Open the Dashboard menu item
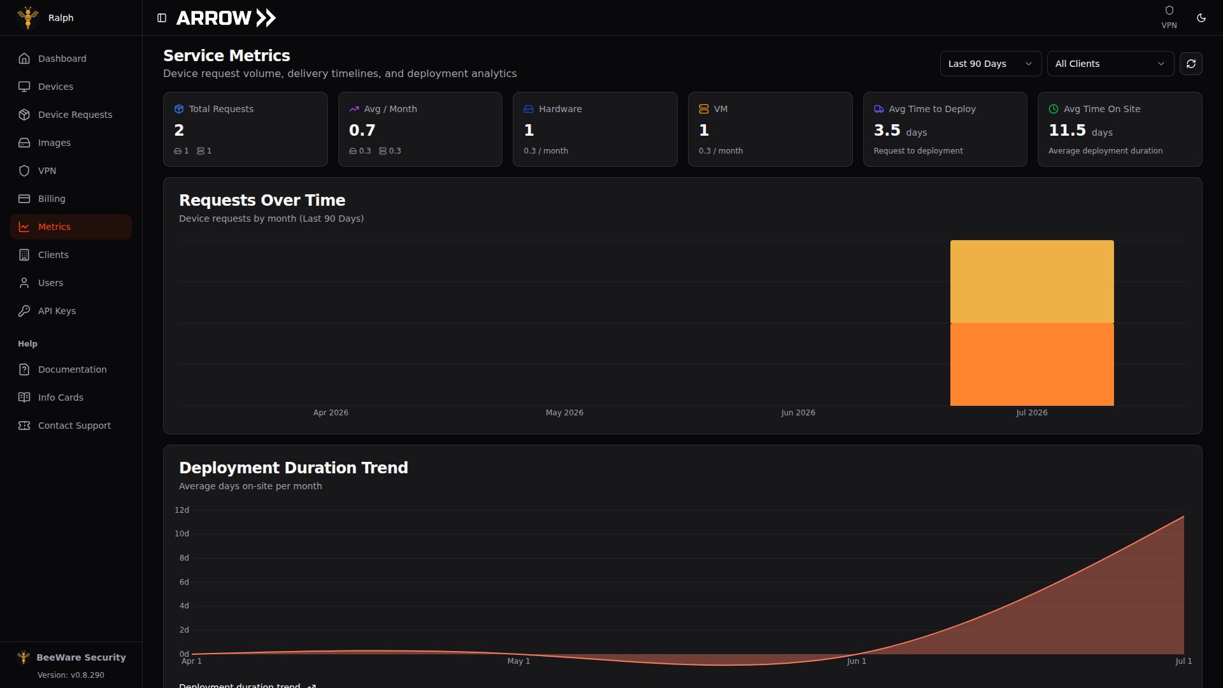 click(71, 59)
